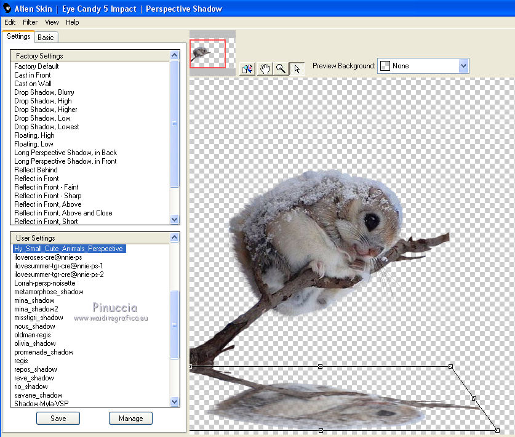Select Long Perspective Shadow, in Front
This screenshot has width=515, height=437.
click(x=65, y=161)
